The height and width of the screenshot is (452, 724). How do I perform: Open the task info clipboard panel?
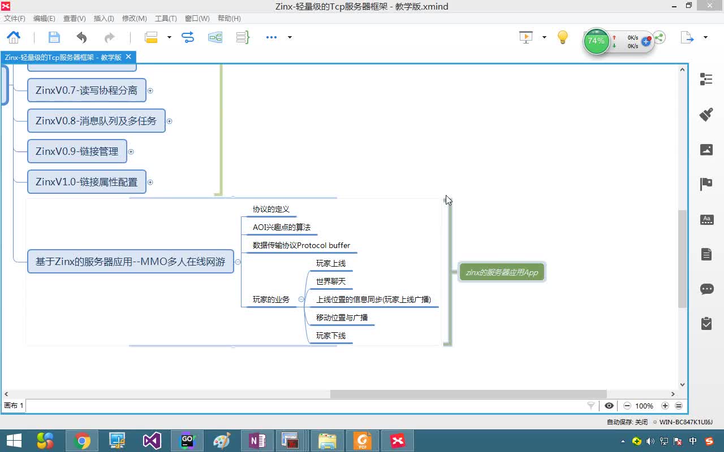click(x=706, y=323)
